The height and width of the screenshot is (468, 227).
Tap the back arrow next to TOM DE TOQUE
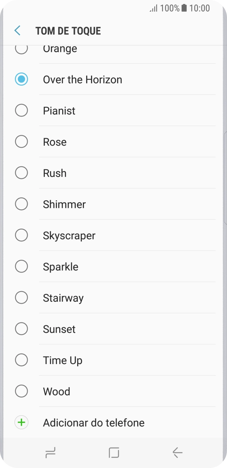[16, 31]
